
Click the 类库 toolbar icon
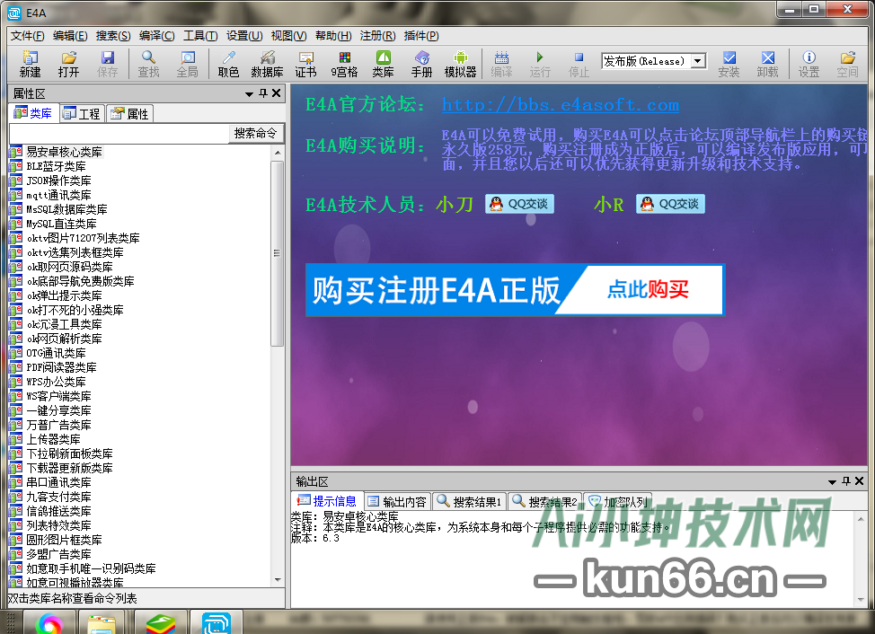point(383,64)
